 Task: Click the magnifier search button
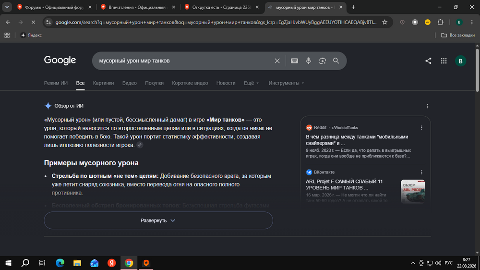pyautogui.click(x=336, y=61)
